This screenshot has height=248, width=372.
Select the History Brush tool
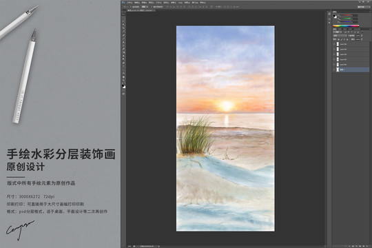tap(123, 45)
